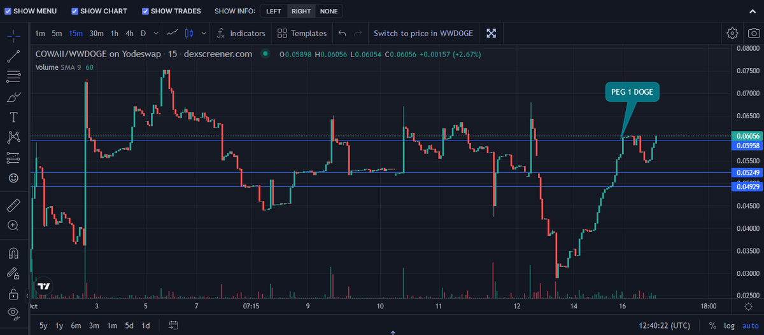Screen dimensions: 764x335
Task: Switch to 30m timeframe
Action: (97, 33)
